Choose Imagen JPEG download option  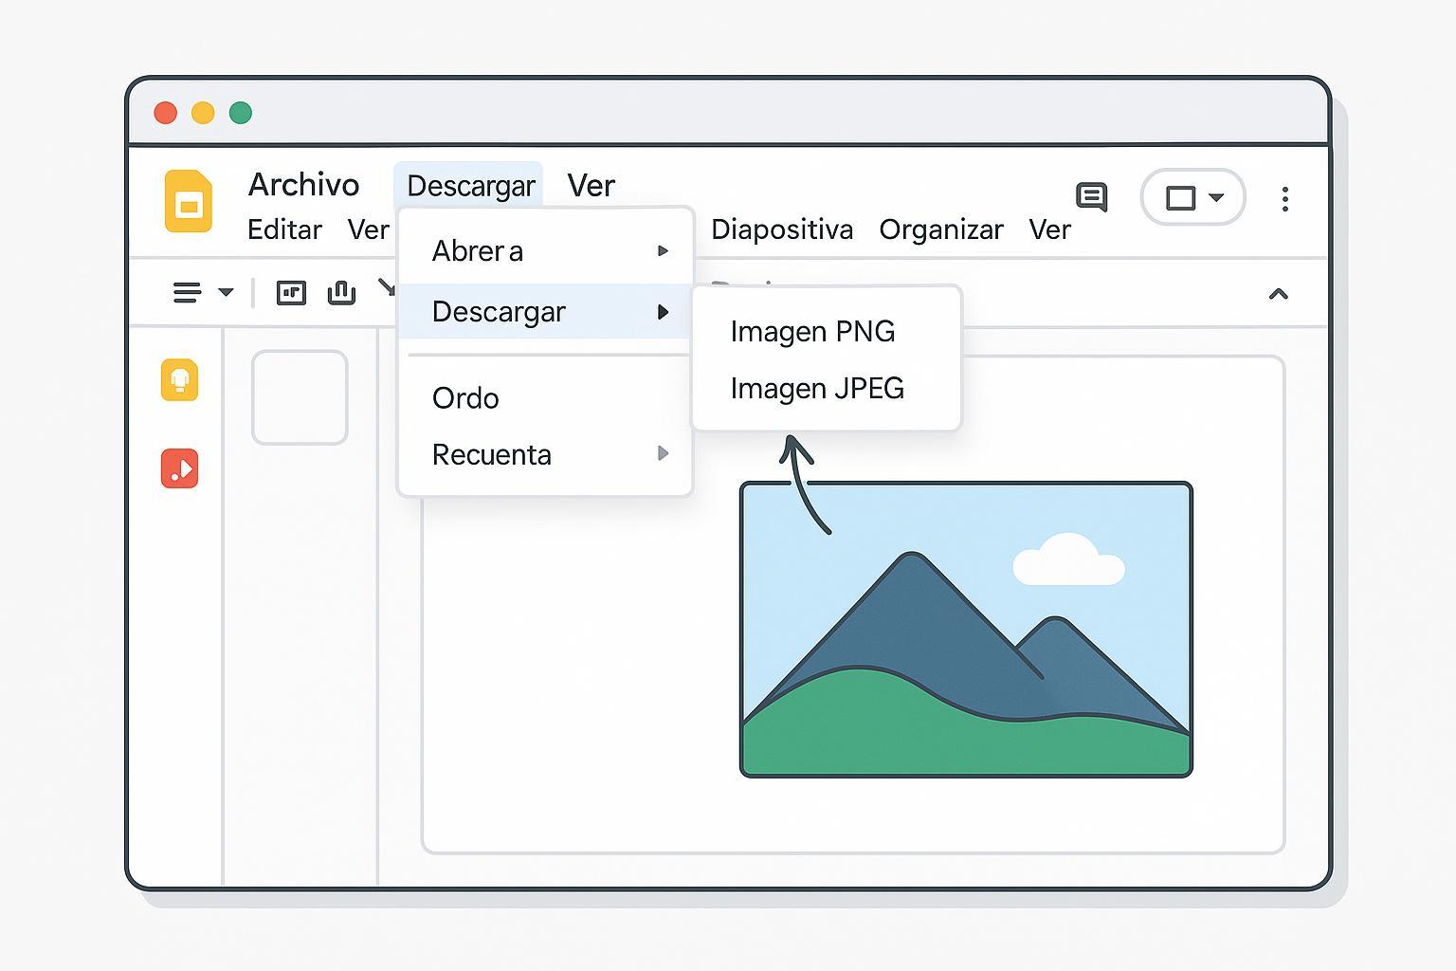click(816, 388)
